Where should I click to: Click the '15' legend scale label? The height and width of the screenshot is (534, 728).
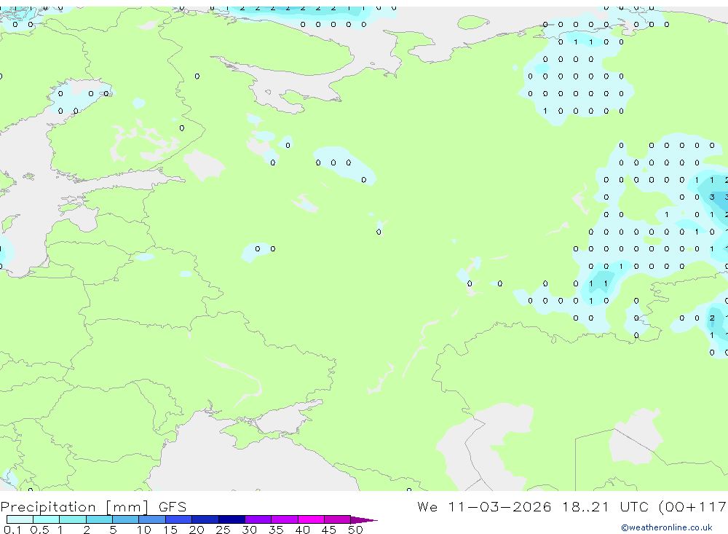click(170, 530)
